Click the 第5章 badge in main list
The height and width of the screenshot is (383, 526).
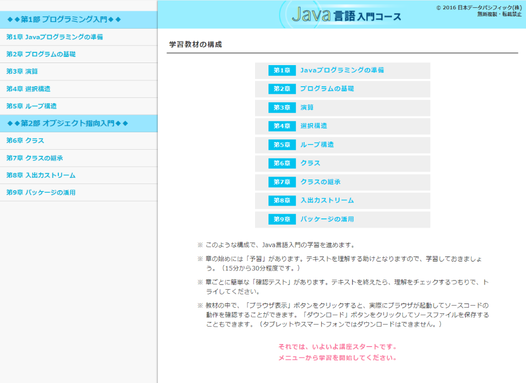282,145
